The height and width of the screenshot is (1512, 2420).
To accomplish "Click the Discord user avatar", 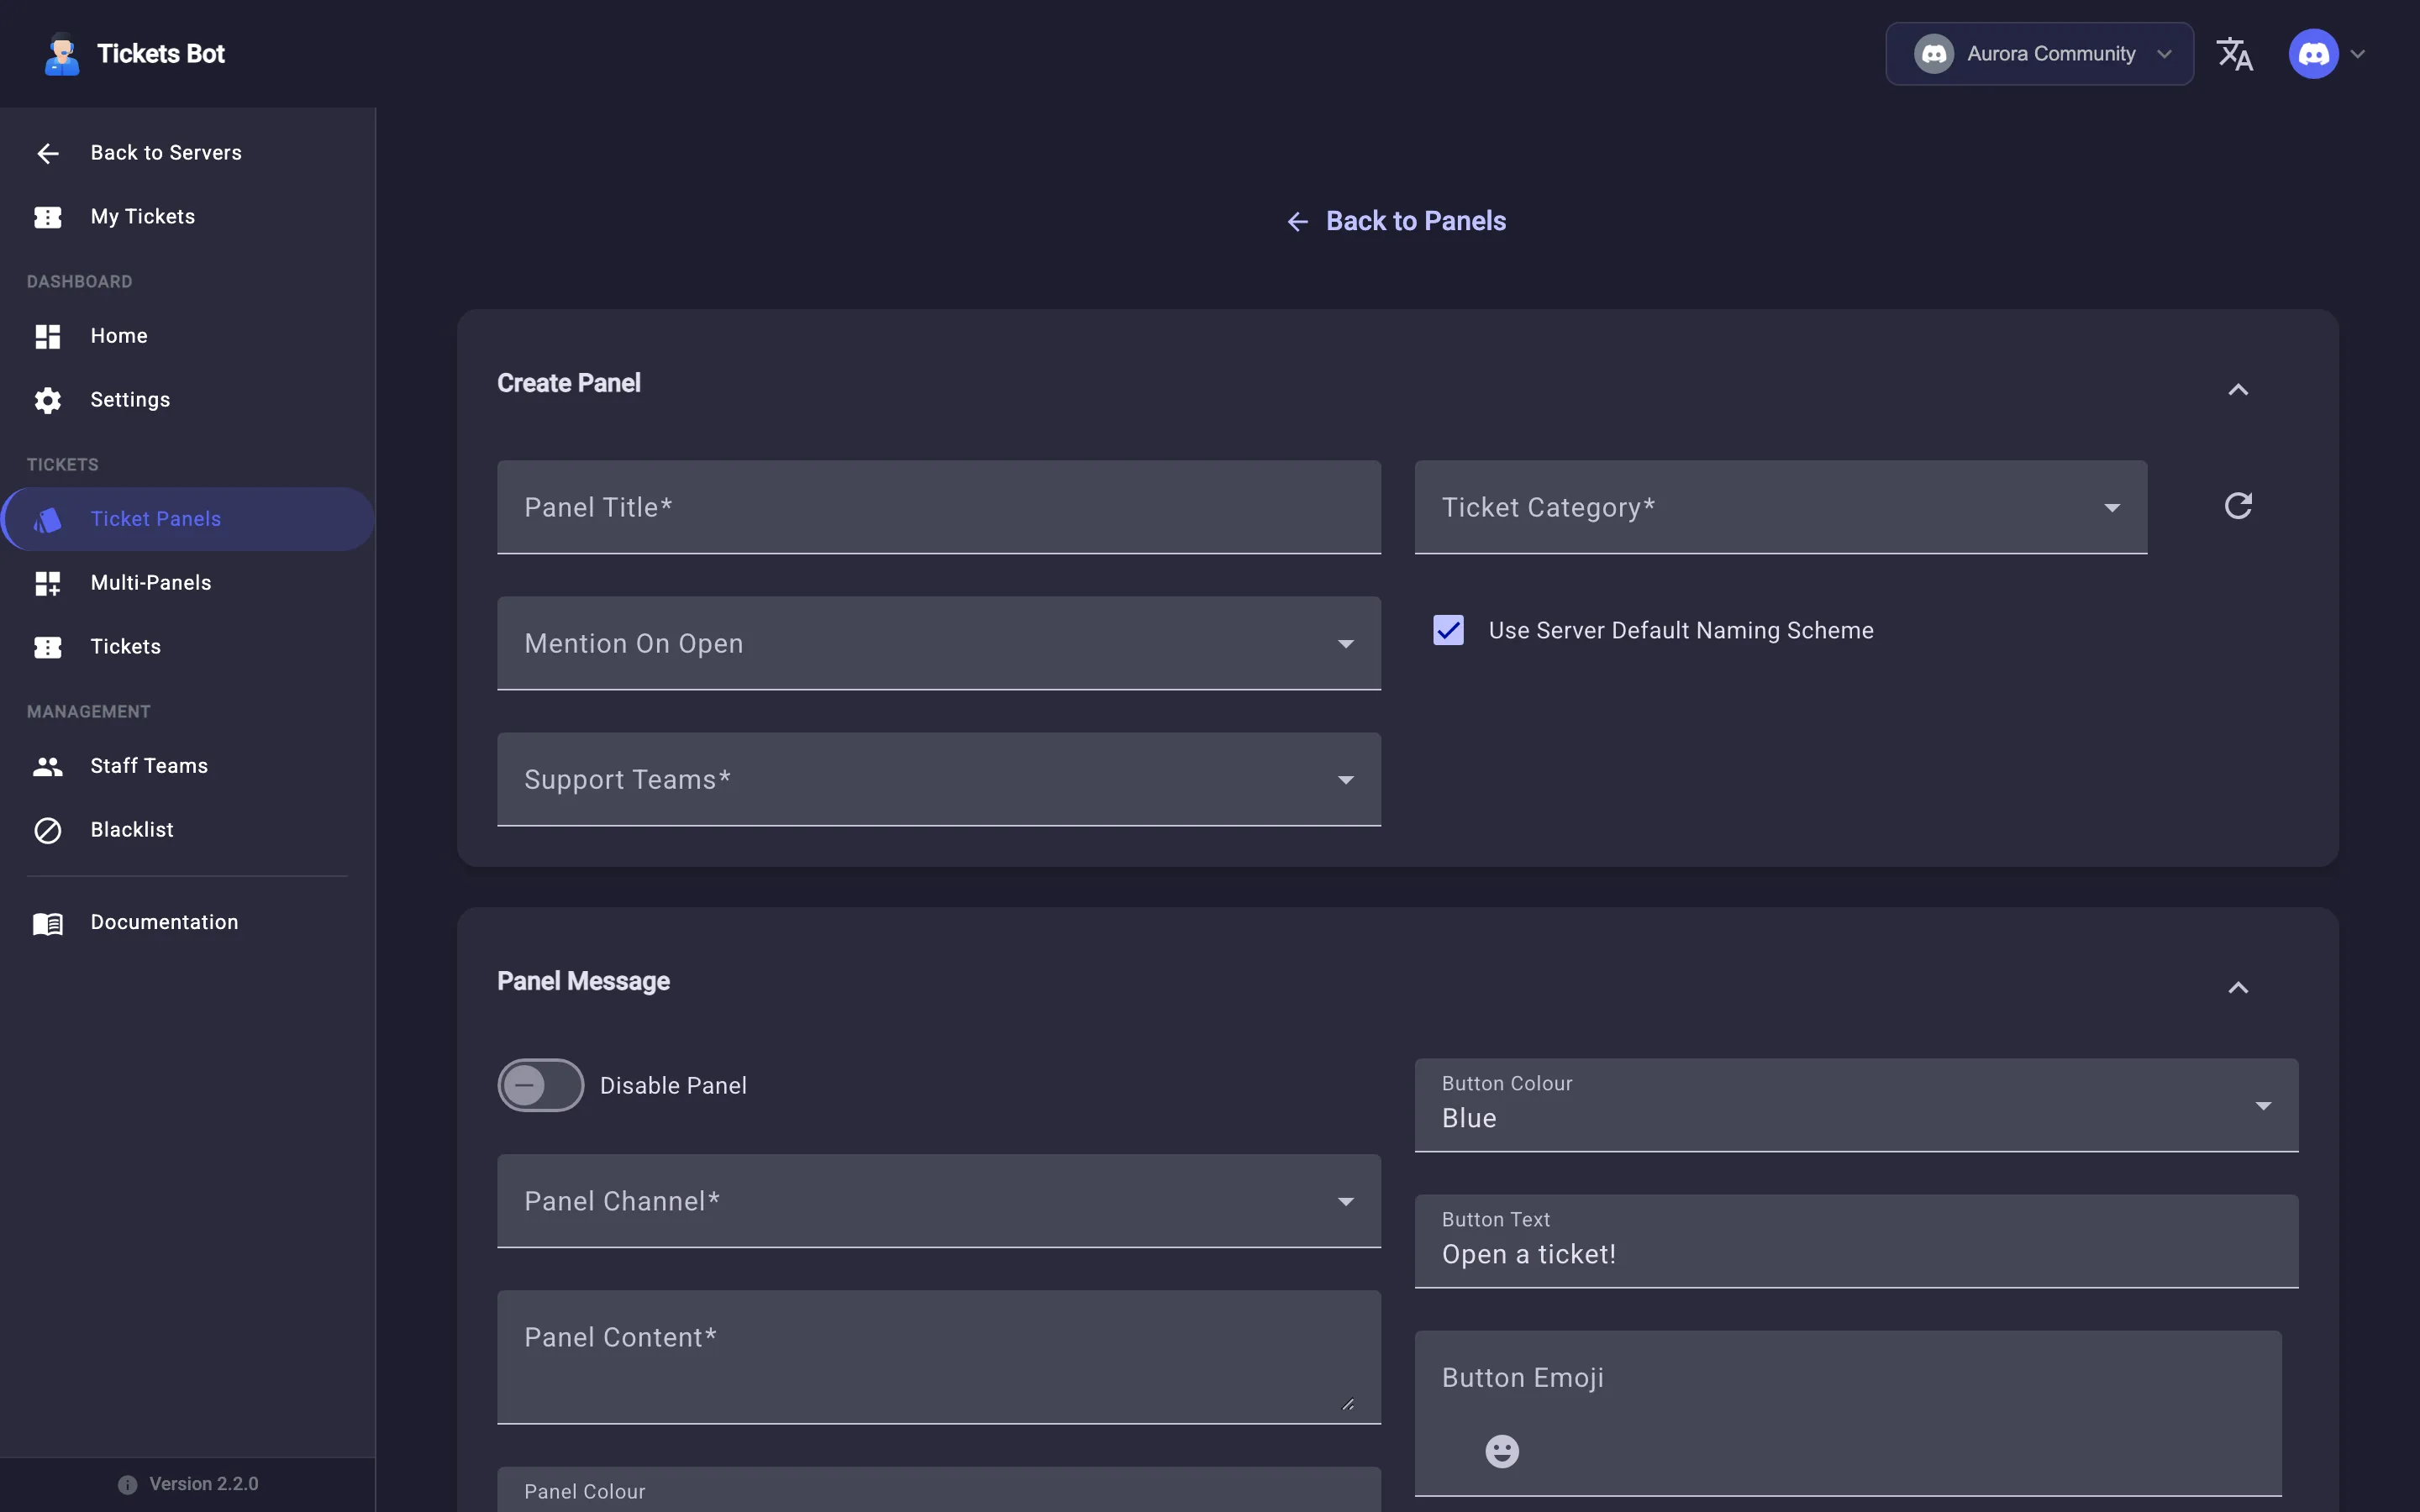I will [x=2313, y=54].
